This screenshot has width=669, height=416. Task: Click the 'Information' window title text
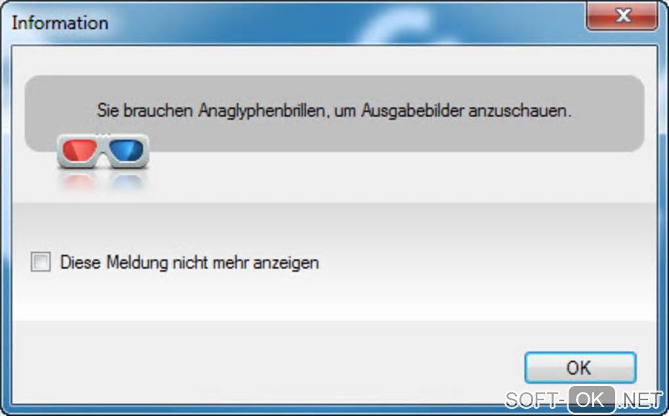[x=60, y=23]
